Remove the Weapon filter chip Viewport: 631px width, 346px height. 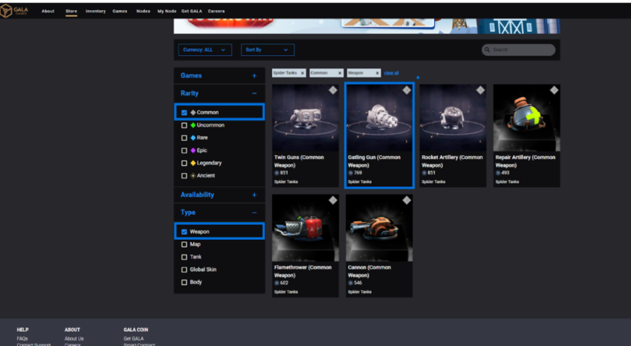[x=377, y=73]
